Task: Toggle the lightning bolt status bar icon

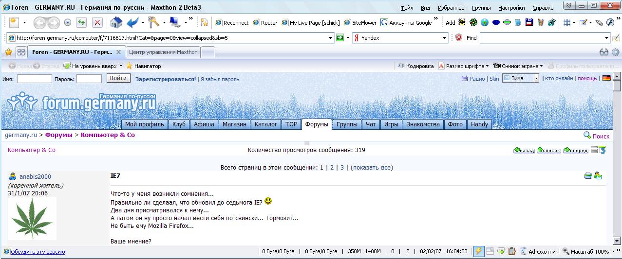Action: (478, 251)
